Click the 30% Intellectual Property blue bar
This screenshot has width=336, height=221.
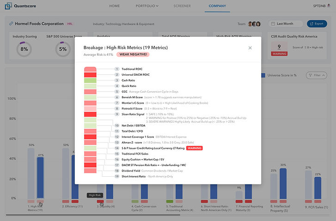click(283, 184)
